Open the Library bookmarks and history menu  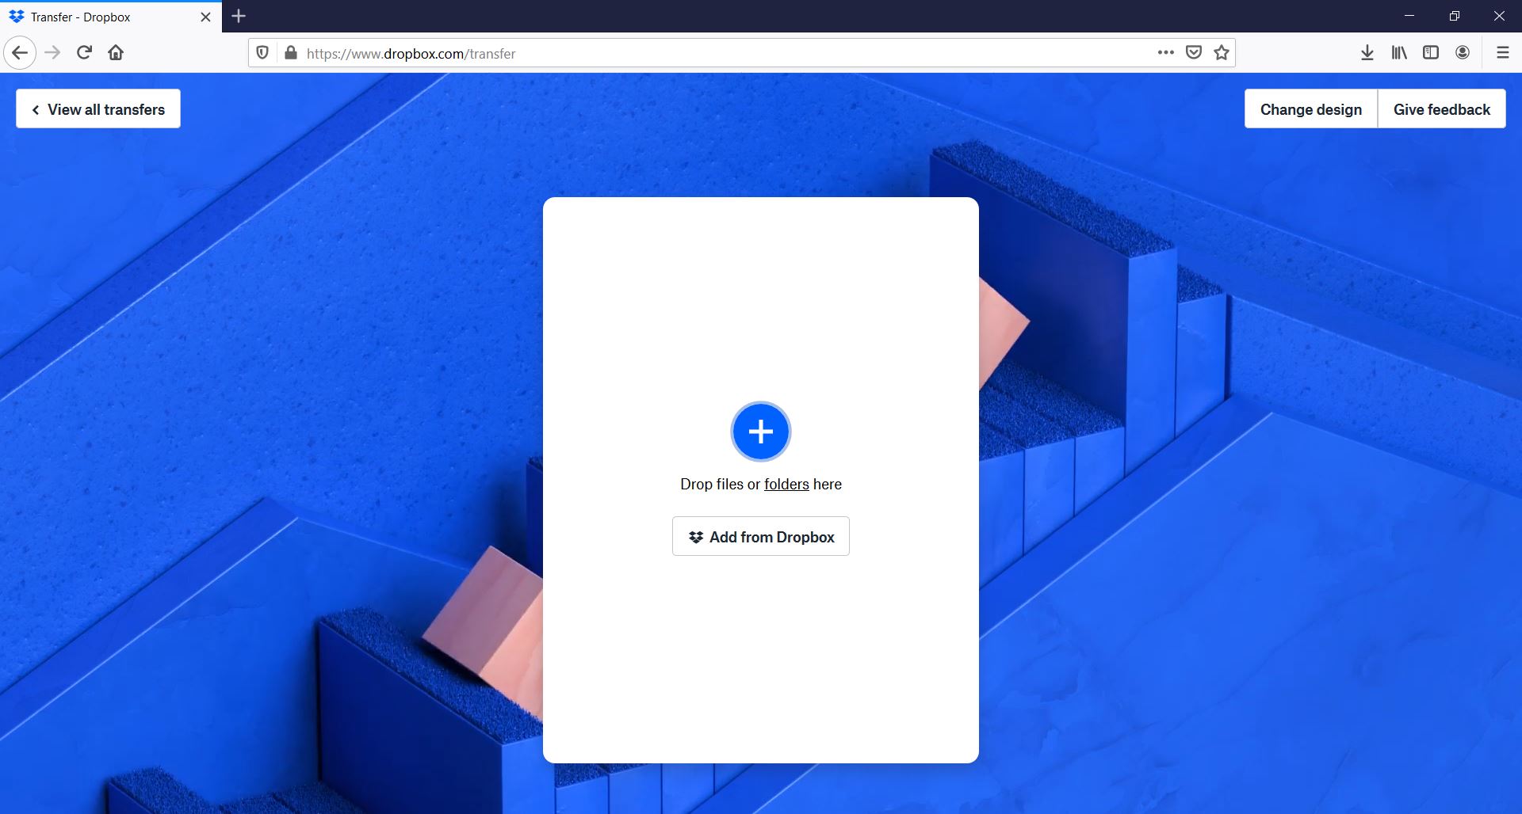tap(1399, 53)
